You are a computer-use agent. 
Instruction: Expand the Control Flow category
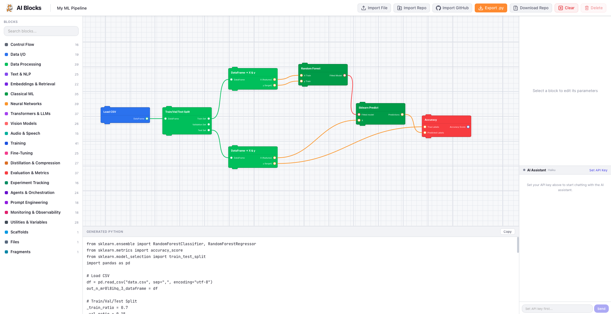pyautogui.click(x=41, y=45)
